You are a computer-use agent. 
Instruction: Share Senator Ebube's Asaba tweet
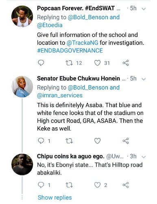(x=126, y=141)
